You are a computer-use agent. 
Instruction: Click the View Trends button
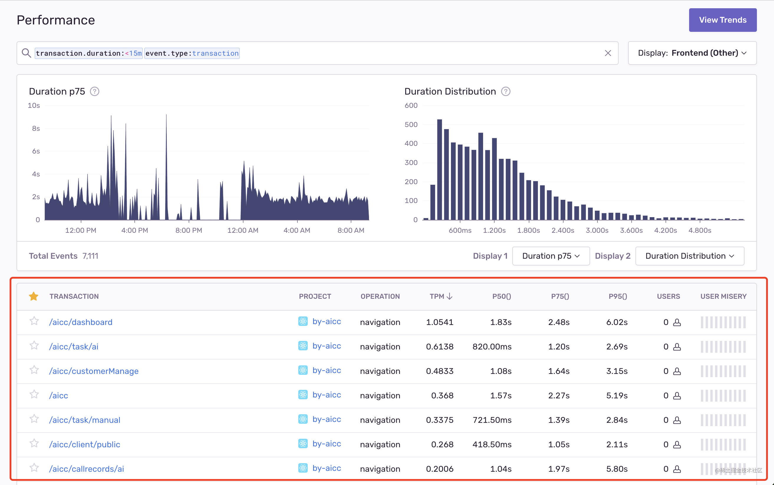point(723,20)
